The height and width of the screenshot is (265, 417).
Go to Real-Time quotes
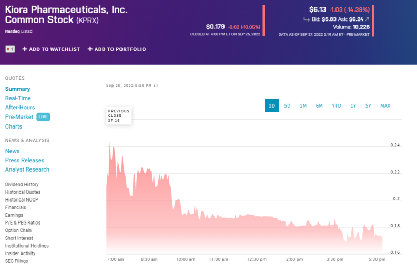[x=18, y=98]
